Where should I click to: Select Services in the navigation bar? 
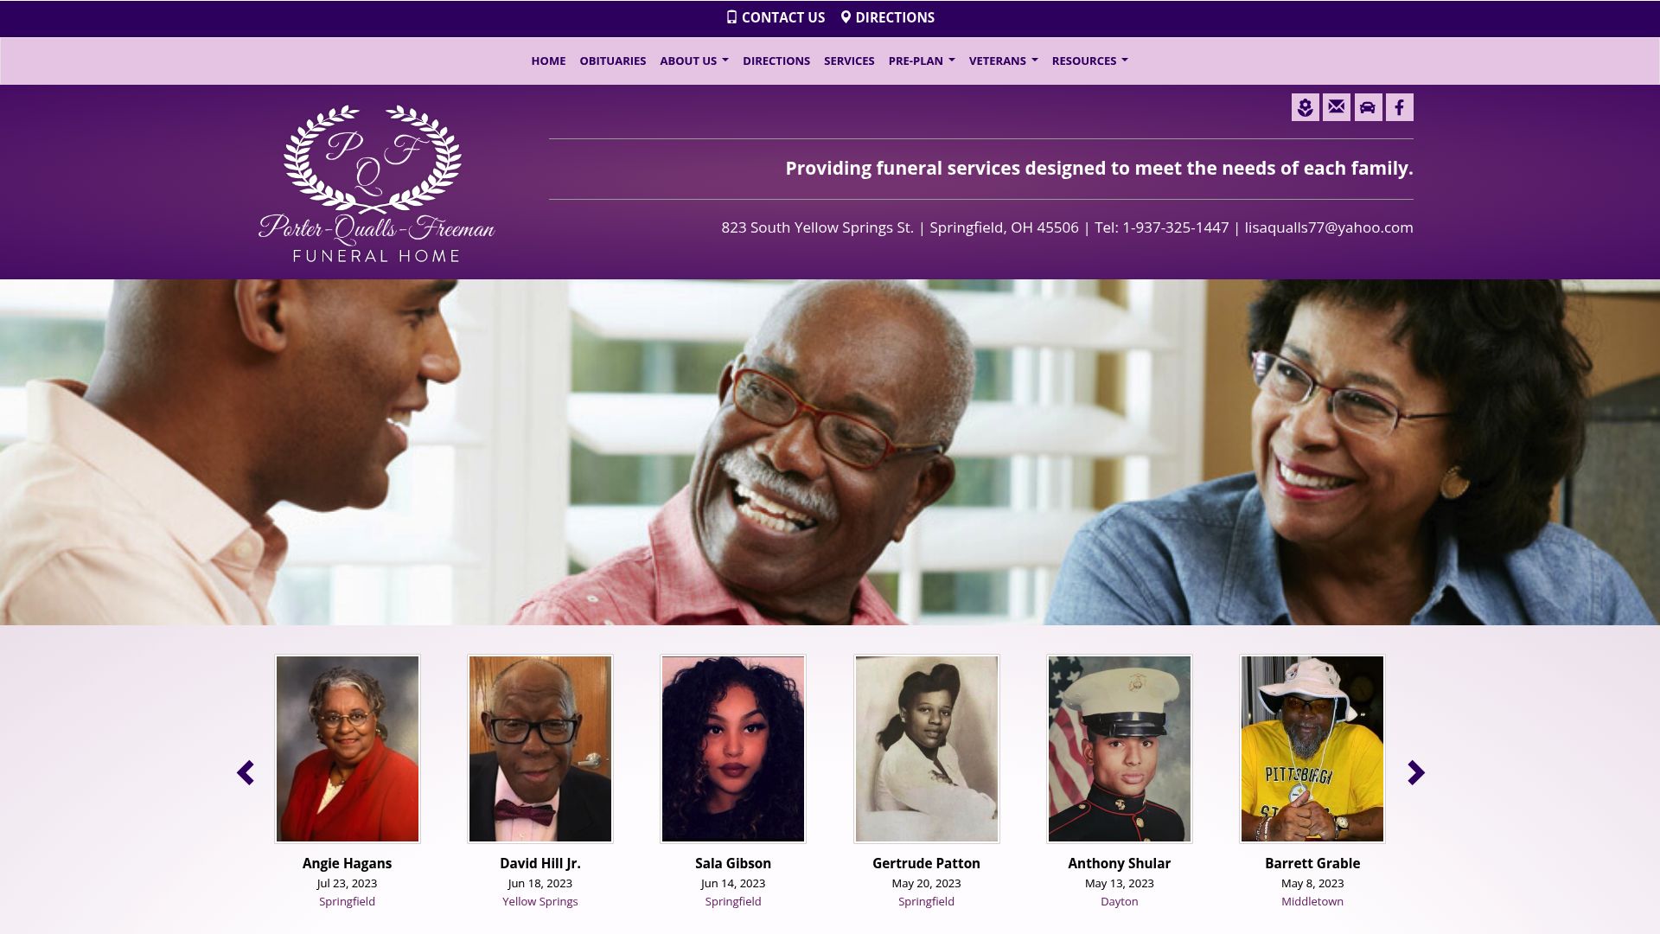click(849, 61)
